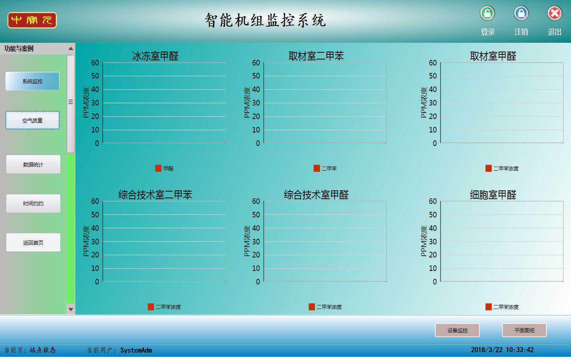The image size is (571, 357).
Task: Open the 数据统计 sidebar button
Action: [33, 165]
